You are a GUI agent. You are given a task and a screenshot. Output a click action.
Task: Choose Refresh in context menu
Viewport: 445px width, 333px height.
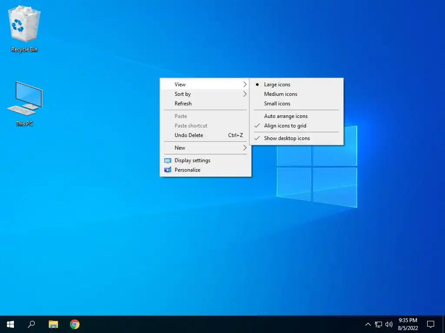pyautogui.click(x=205, y=104)
